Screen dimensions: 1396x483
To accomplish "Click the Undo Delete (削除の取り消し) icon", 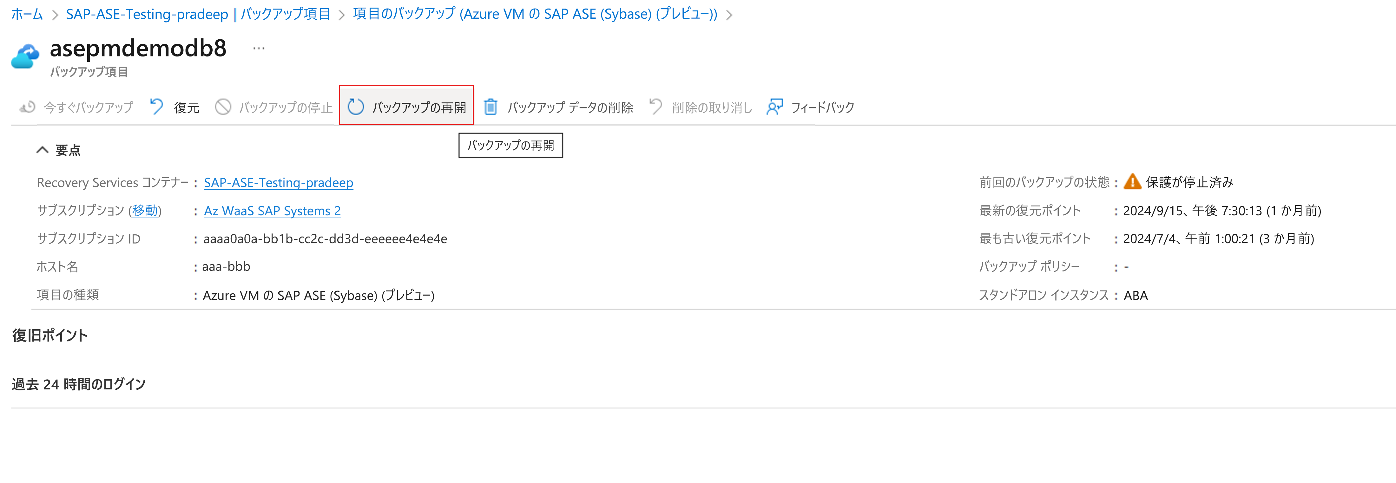I will 656,107.
